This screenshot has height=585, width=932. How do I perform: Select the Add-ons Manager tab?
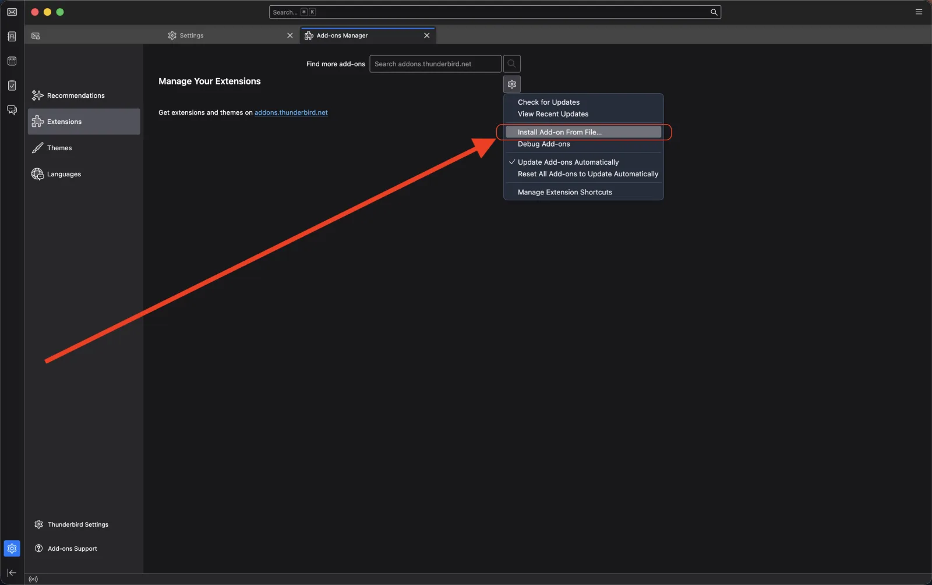[x=368, y=36]
